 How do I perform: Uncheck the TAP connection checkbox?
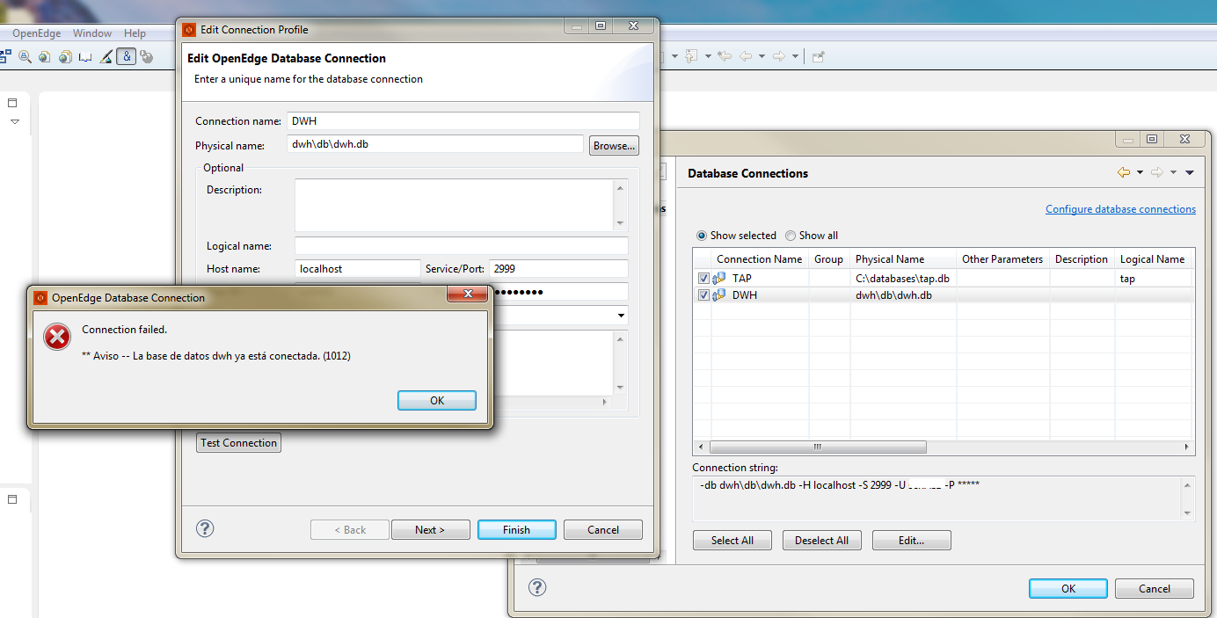pyautogui.click(x=703, y=279)
